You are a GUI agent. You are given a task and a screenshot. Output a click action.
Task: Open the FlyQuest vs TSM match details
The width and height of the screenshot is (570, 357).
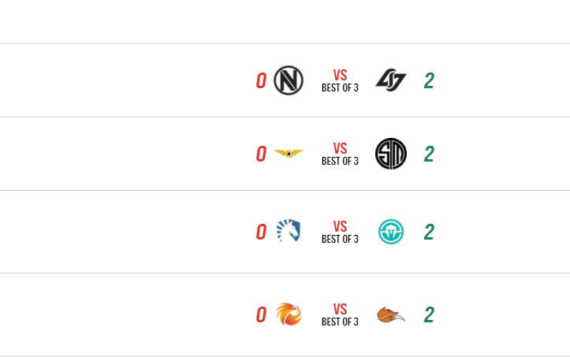tap(340, 154)
